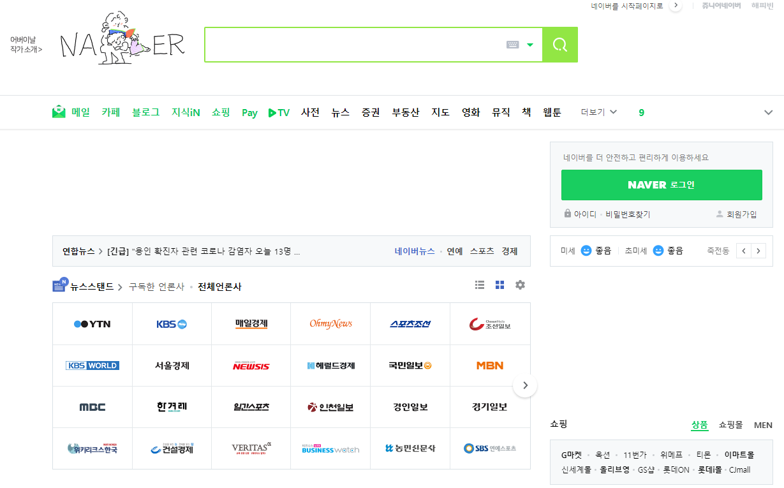Switch newsstand to the list view icon

[480, 285]
